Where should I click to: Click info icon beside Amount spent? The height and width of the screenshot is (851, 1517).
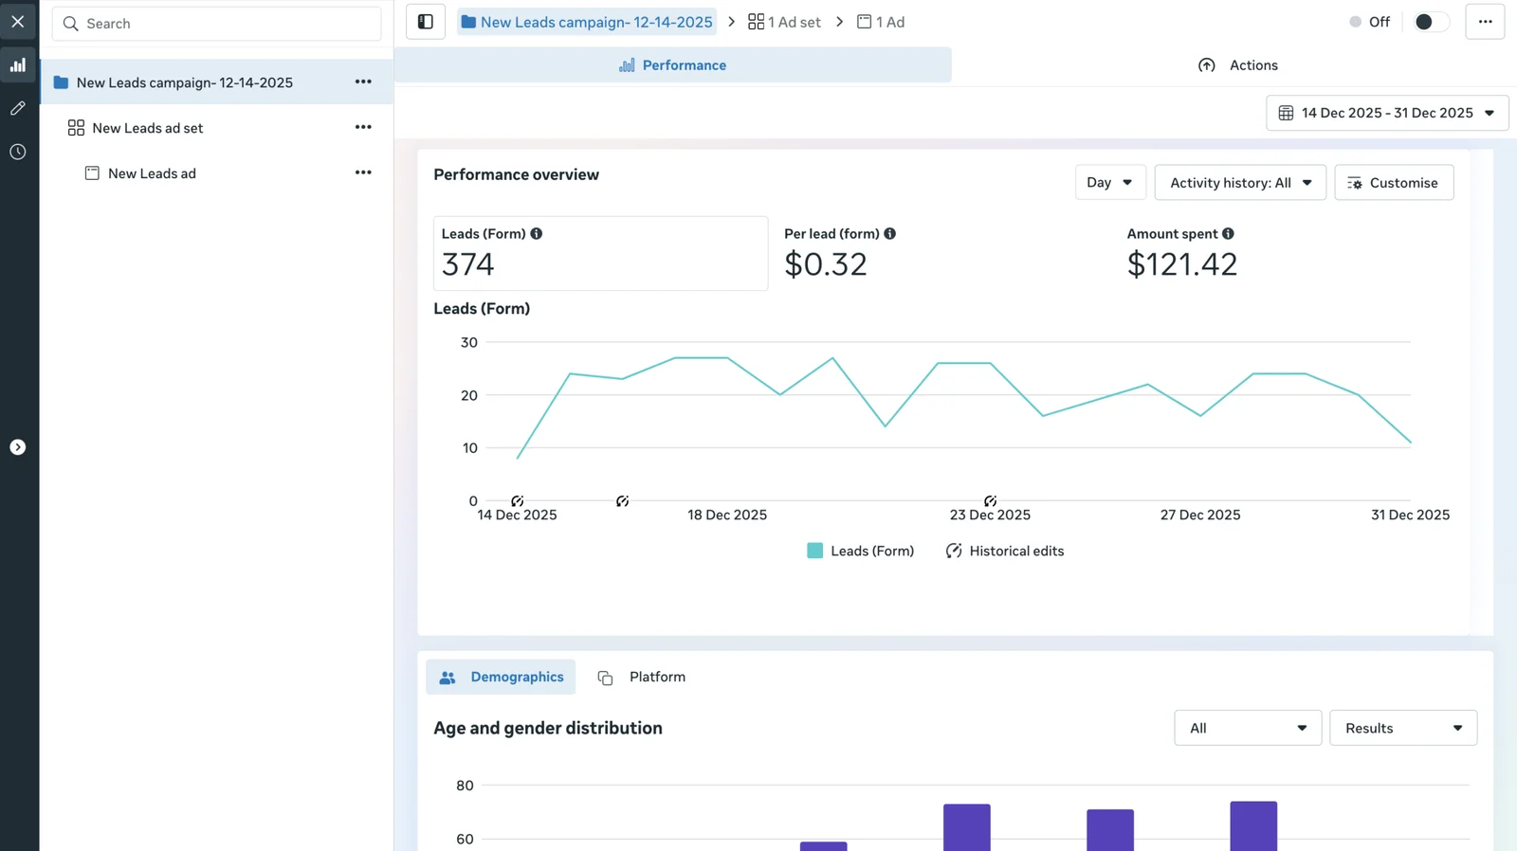click(x=1228, y=234)
